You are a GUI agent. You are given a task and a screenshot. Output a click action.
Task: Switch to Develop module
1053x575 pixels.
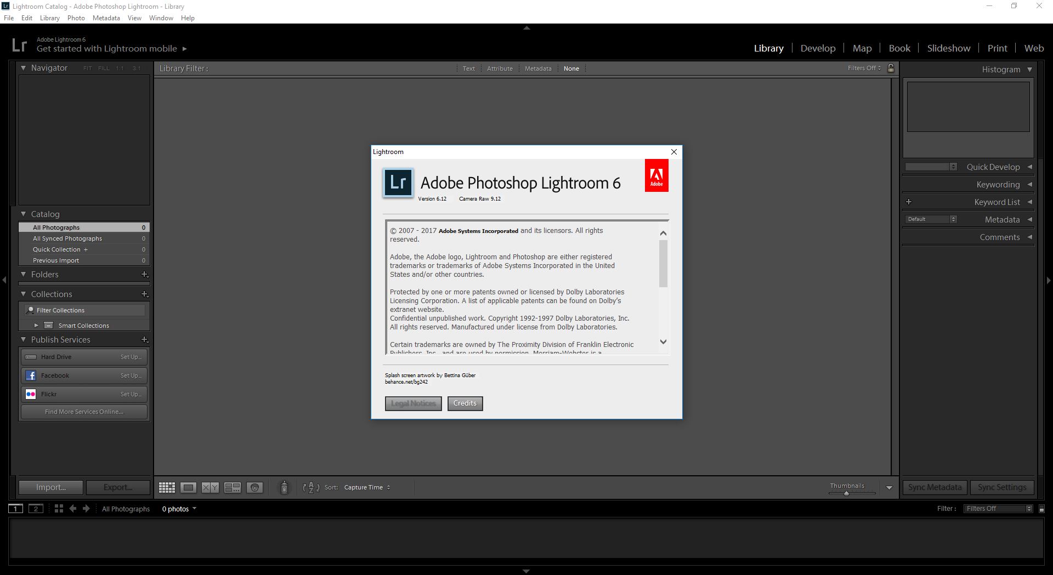[818, 48]
